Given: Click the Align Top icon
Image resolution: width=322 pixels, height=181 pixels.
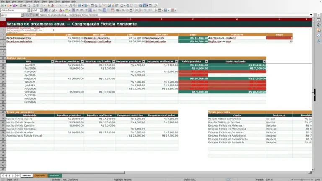Looking at the screenshot, I should pyautogui.click(x=86, y=10).
